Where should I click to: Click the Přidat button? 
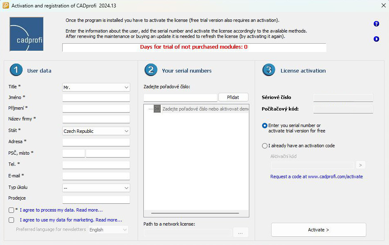pyautogui.click(x=233, y=97)
